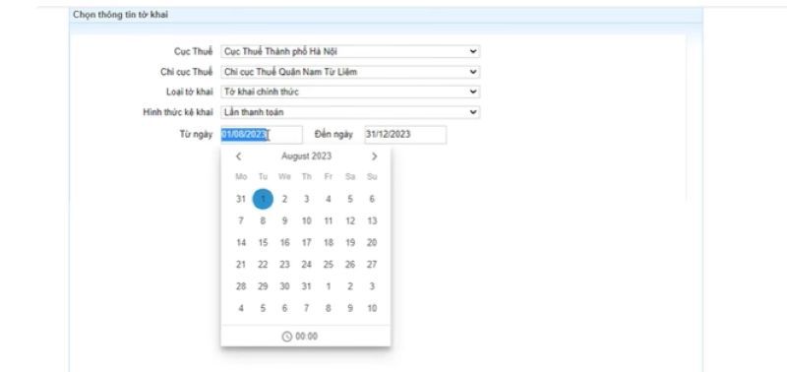Pick September 8 from the next month
The height and width of the screenshot is (372, 787).
pyautogui.click(x=329, y=308)
